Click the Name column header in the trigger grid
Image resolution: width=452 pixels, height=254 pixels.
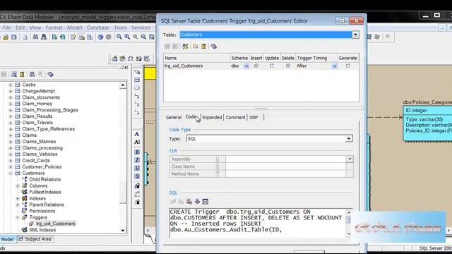(x=197, y=58)
